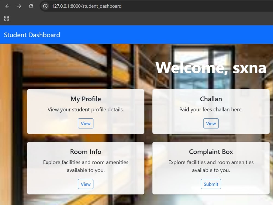Click View button on Room Info card
This screenshot has height=205, width=273.
coord(86,184)
